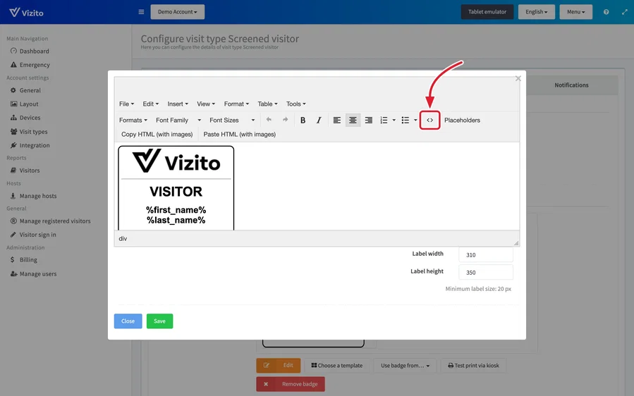Expand the Formats dropdown
The height and width of the screenshot is (396, 634).
click(x=133, y=120)
